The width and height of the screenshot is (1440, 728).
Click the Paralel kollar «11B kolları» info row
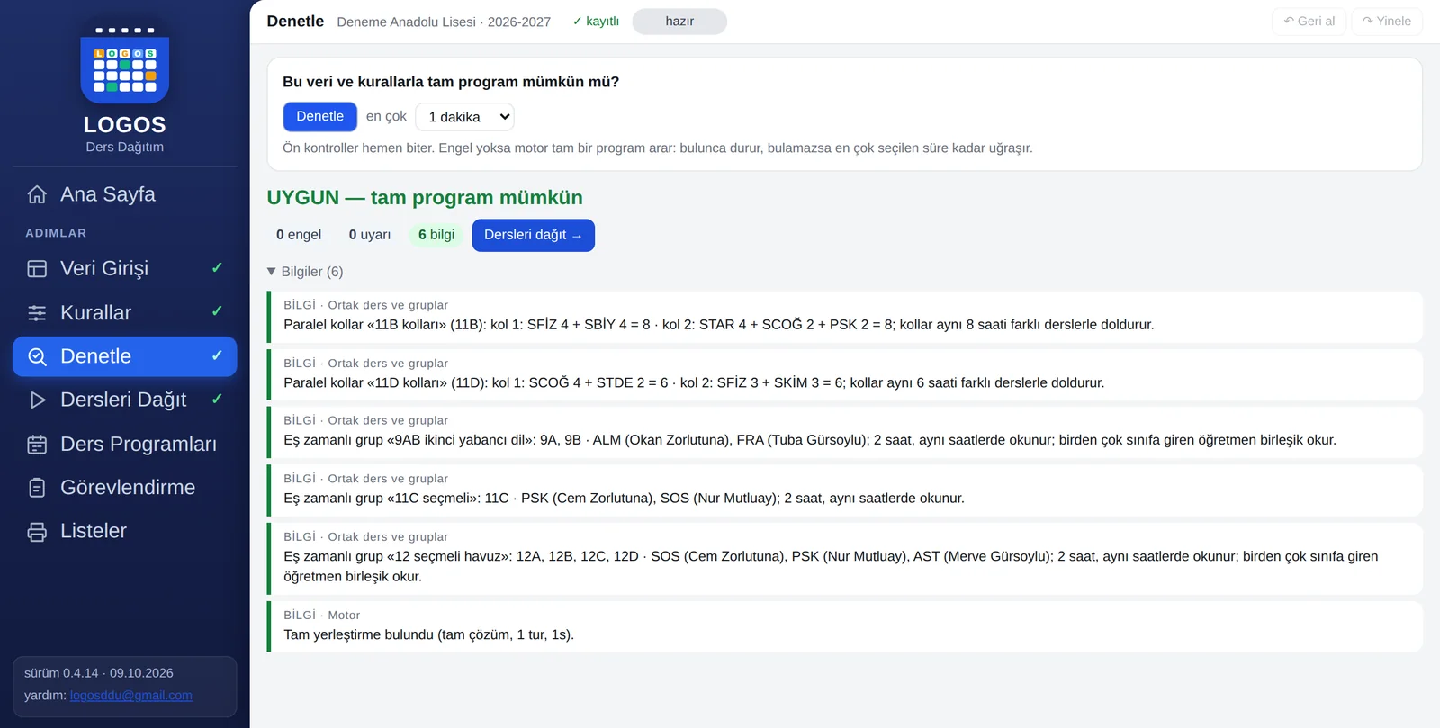[x=845, y=317]
